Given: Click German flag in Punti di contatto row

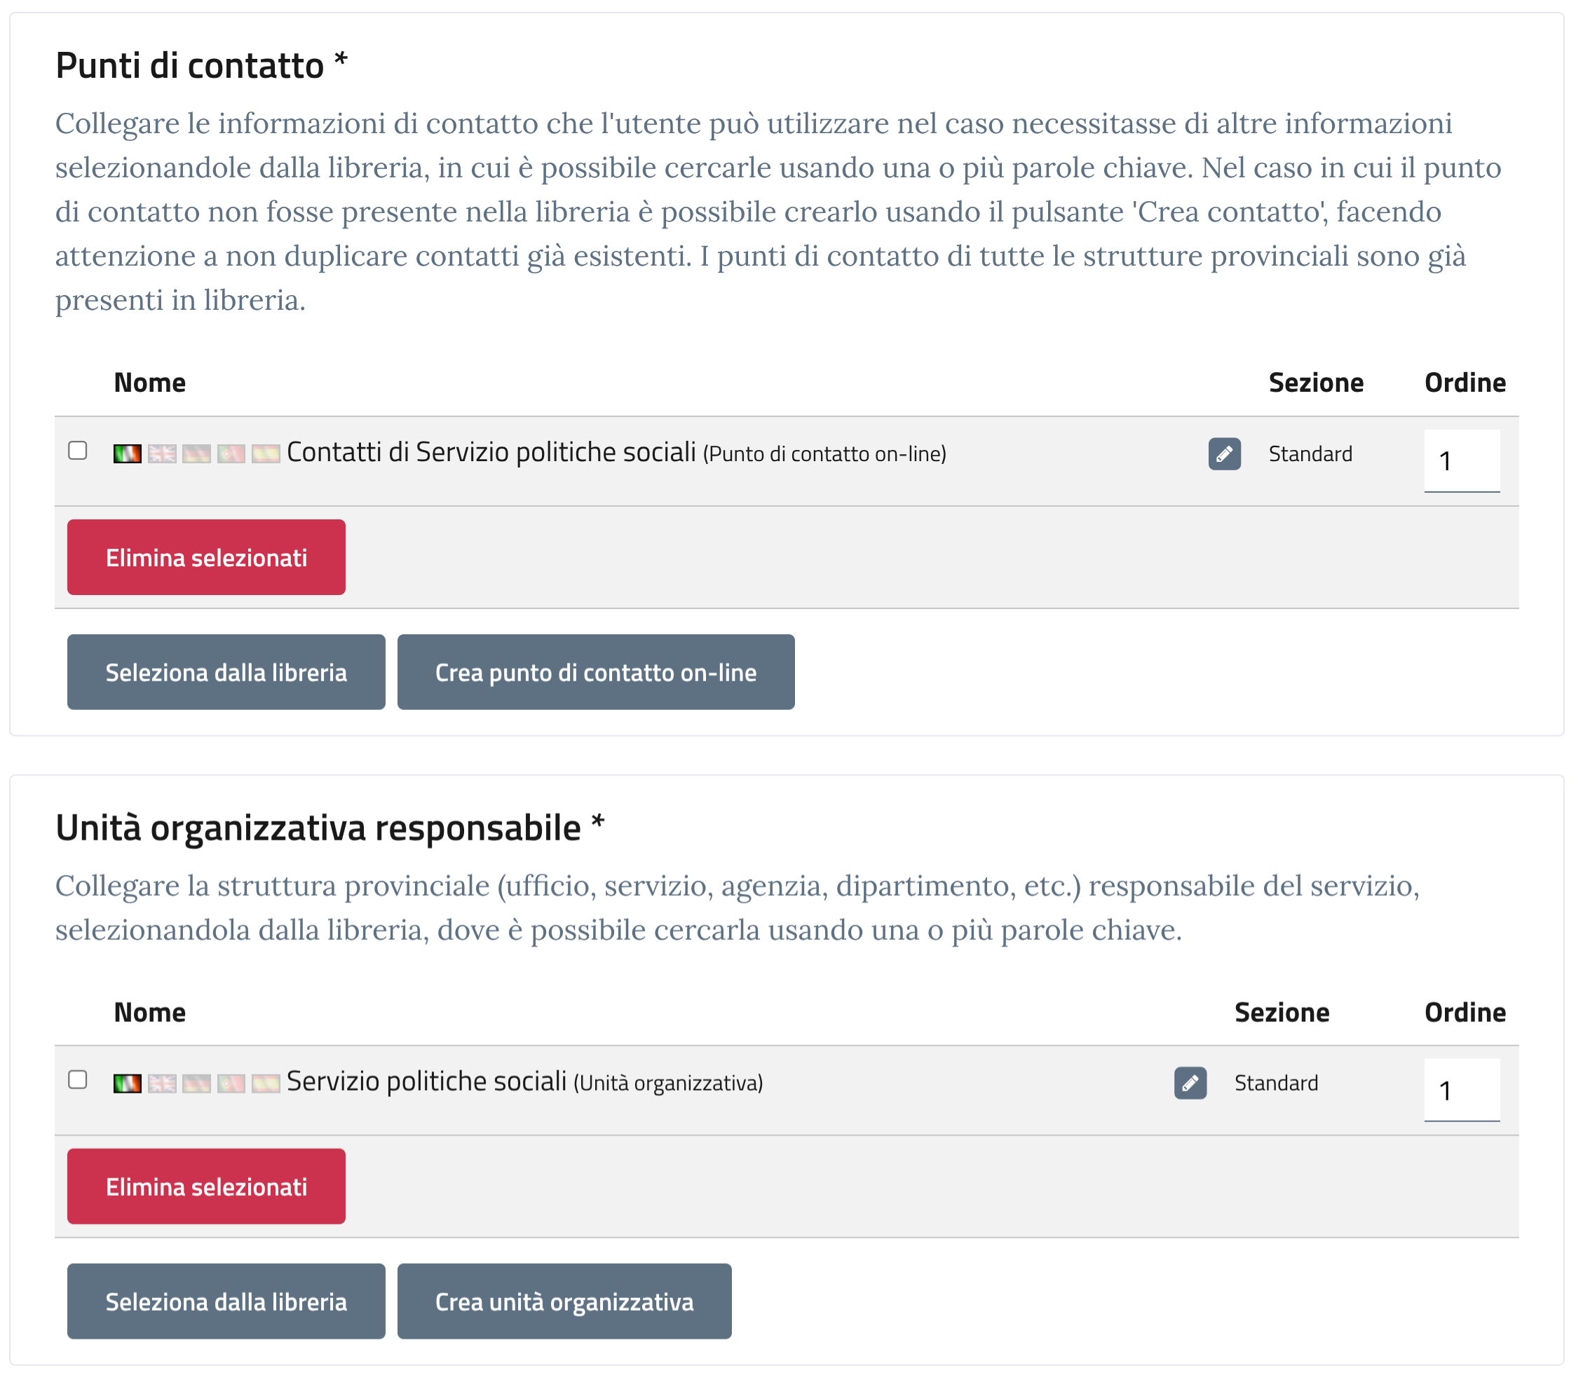Looking at the screenshot, I should (196, 453).
